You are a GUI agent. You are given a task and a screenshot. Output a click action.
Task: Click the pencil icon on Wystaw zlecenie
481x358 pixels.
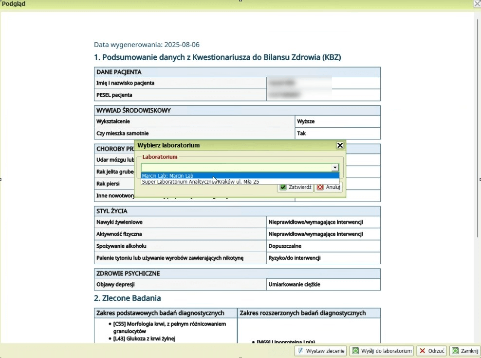[x=300, y=351]
